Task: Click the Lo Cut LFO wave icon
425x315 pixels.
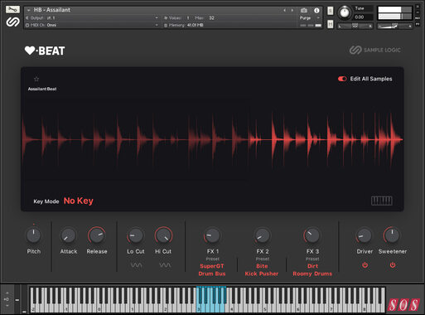Action: [x=136, y=265]
